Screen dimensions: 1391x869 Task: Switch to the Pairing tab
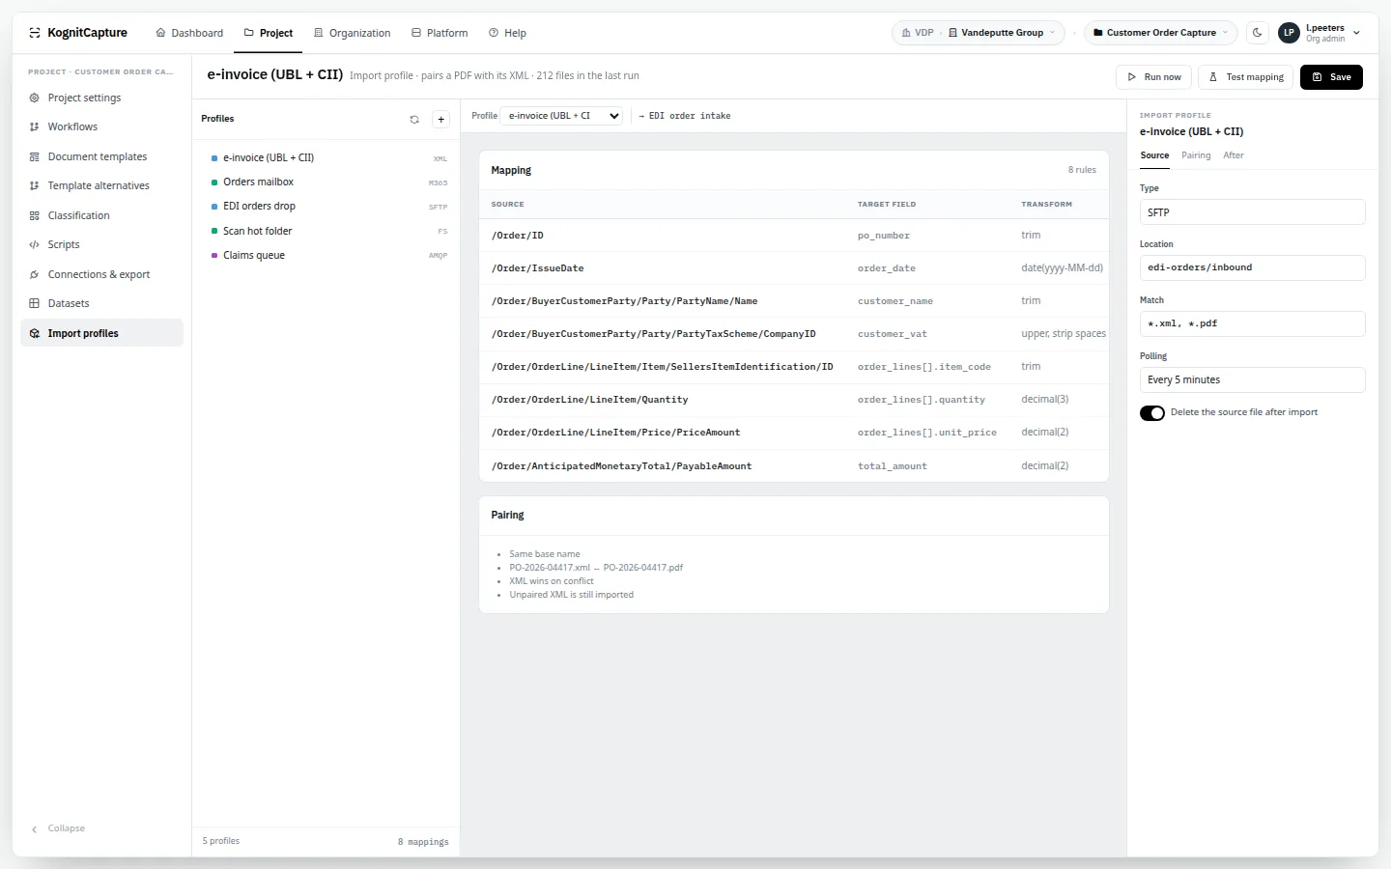(1196, 155)
